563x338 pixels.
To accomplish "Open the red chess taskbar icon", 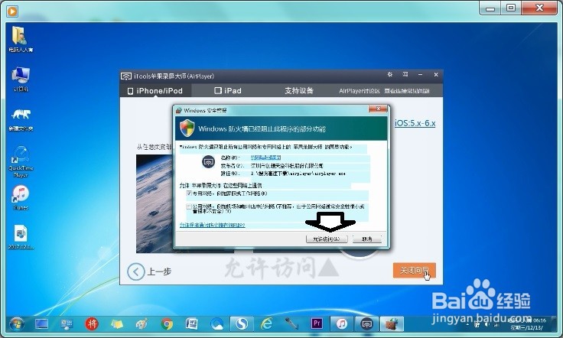I will [92, 324].
